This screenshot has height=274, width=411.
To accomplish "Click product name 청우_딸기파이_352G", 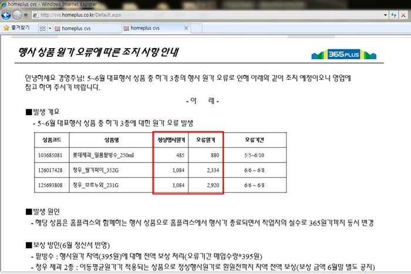I will (96, 170).
